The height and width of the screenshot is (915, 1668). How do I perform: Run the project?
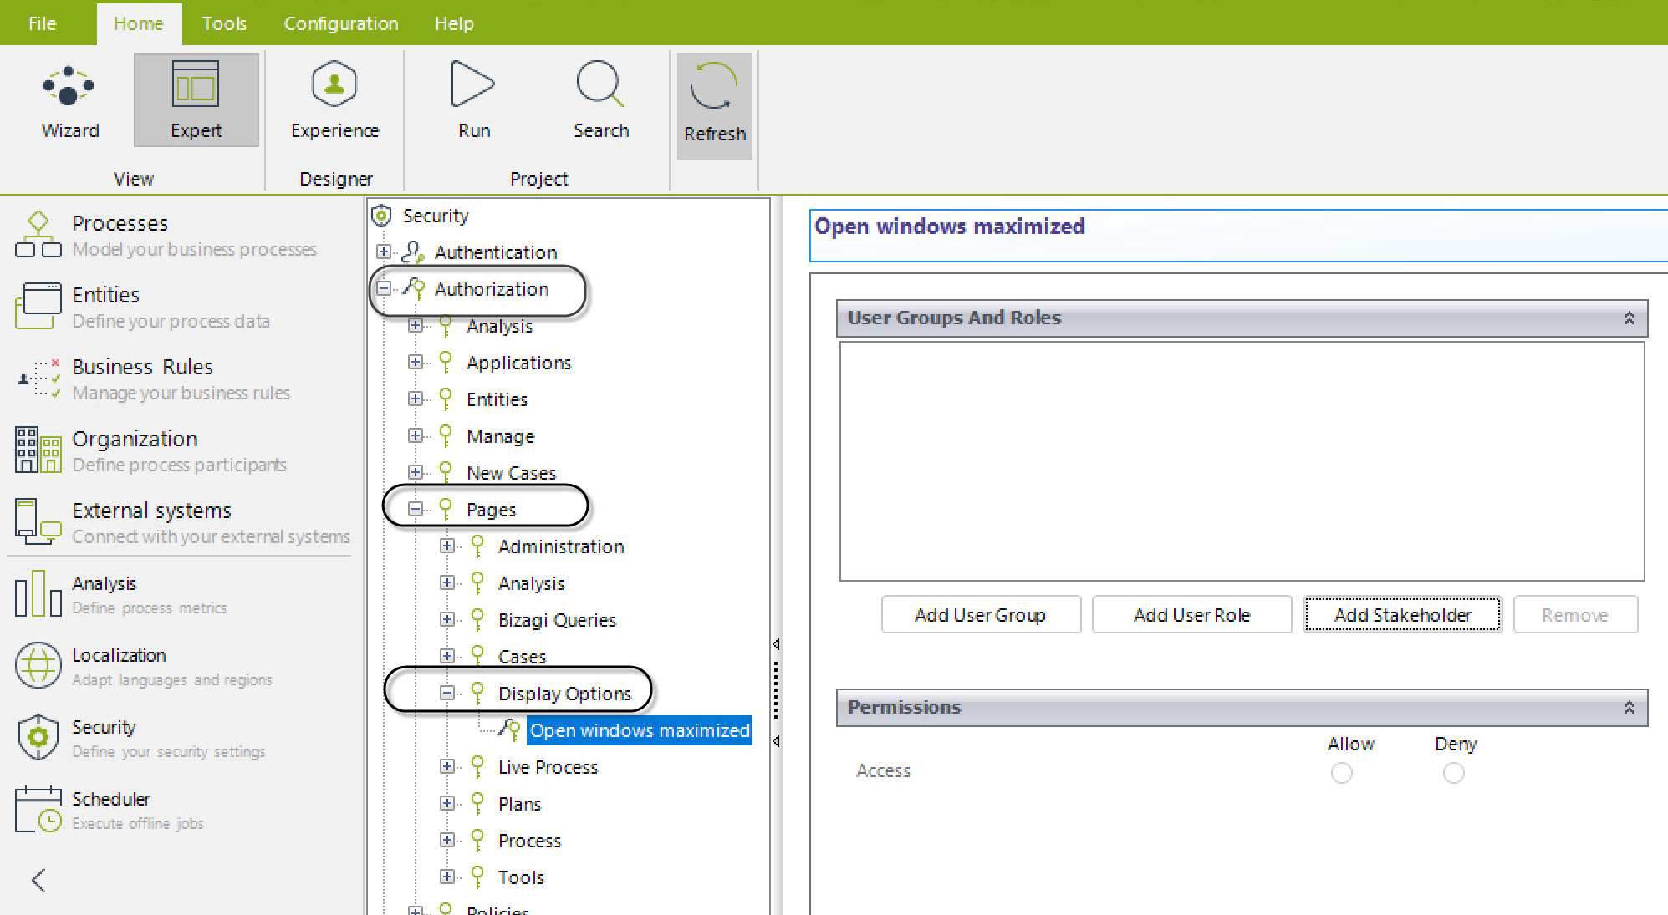(473, 100)
